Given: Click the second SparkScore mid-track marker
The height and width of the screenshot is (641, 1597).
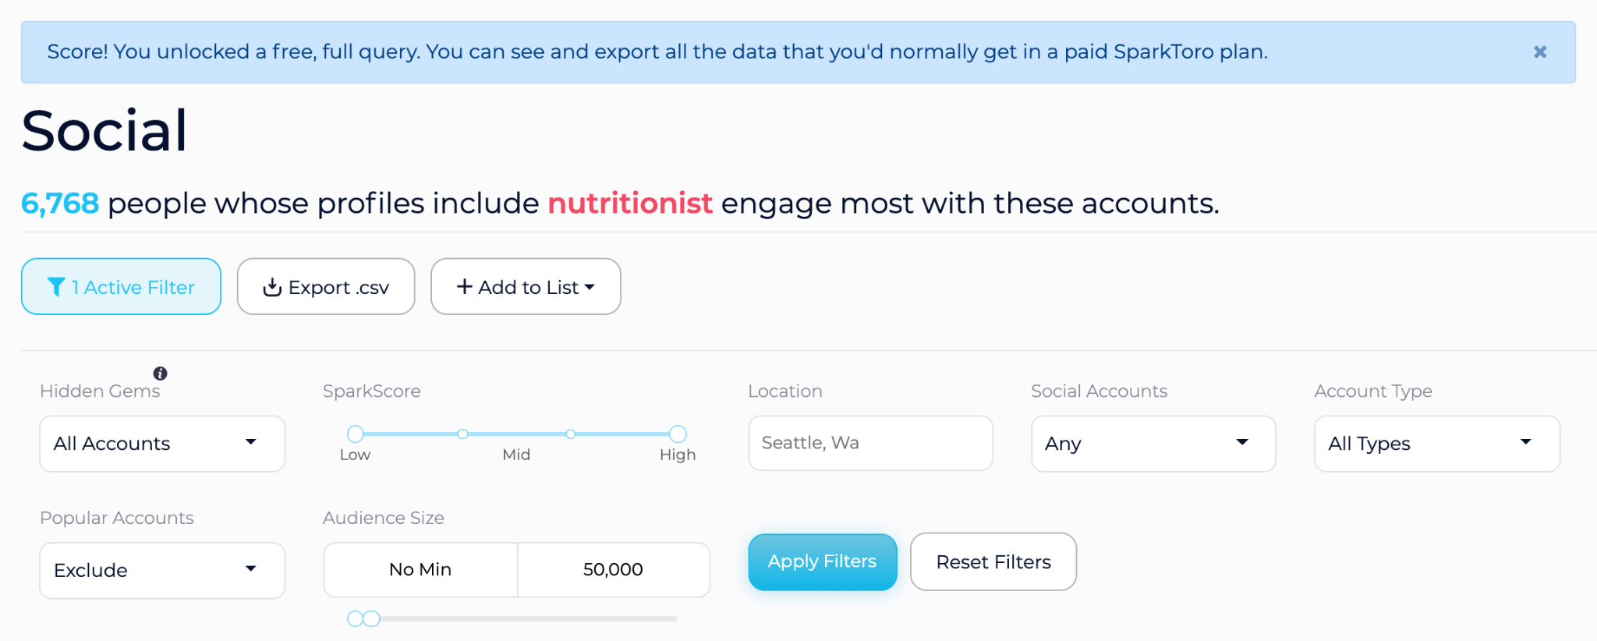Looking at the screenshot, I should pos(571,434).
